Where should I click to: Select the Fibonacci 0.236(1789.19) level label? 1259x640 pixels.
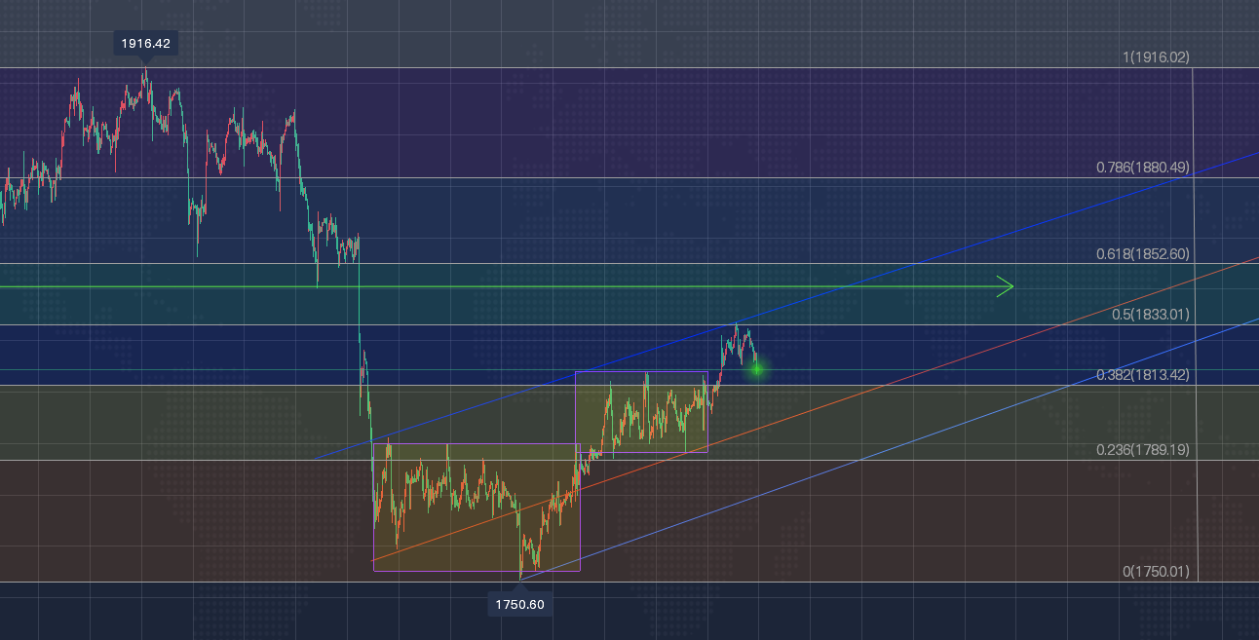click(x=1143, y=450)
